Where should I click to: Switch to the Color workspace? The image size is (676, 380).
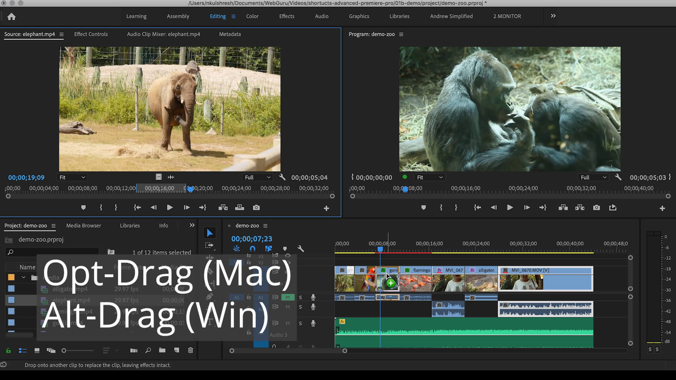click(x=252, y=16)
